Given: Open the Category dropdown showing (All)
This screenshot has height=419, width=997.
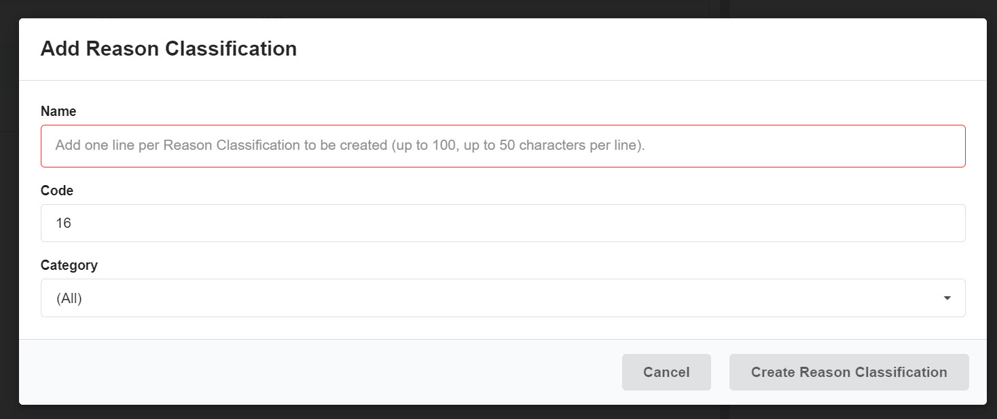Looking at the screenshot, I should [503, 298].
